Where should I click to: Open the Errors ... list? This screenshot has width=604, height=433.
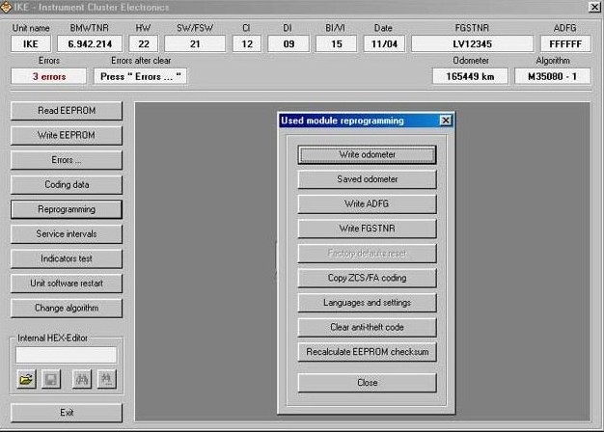click(67, 160)
